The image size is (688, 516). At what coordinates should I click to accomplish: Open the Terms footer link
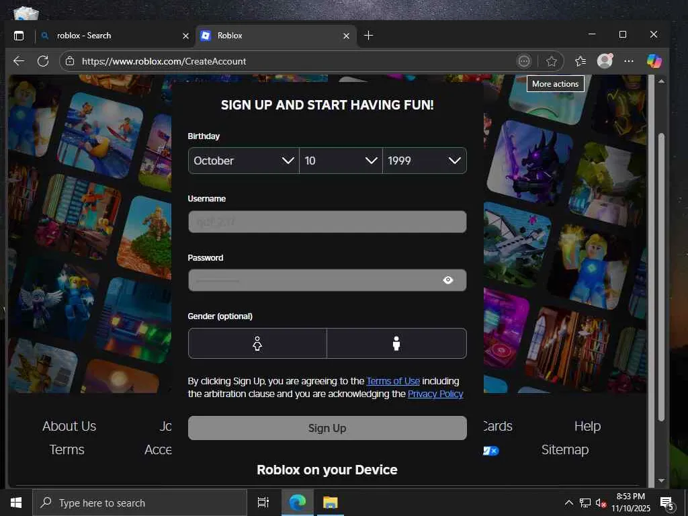[x=67, y=449]
